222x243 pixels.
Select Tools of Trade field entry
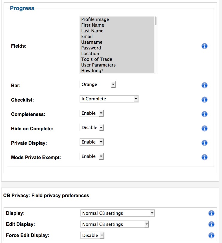coord(97,59)
